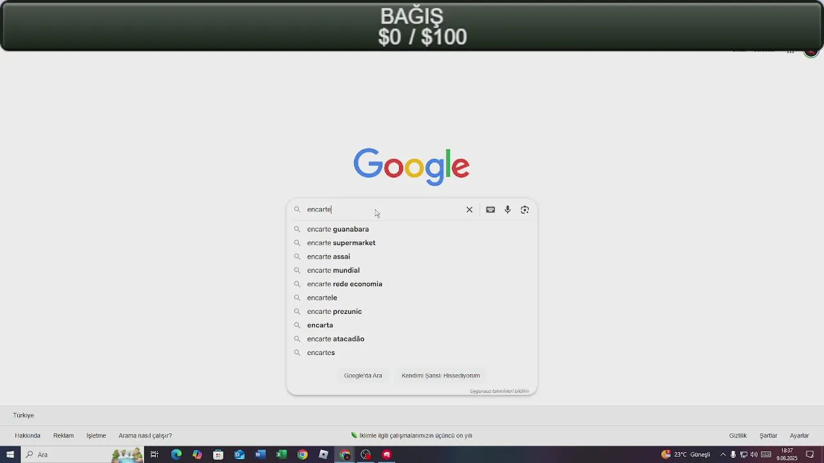Open Excel from the taskbar
Screen dimensions: 824x463
tap(281, 455)
